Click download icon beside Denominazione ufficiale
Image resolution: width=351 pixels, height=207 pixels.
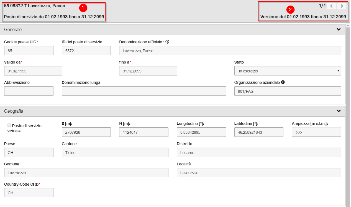pyautogui.click(x=167, y=42)
